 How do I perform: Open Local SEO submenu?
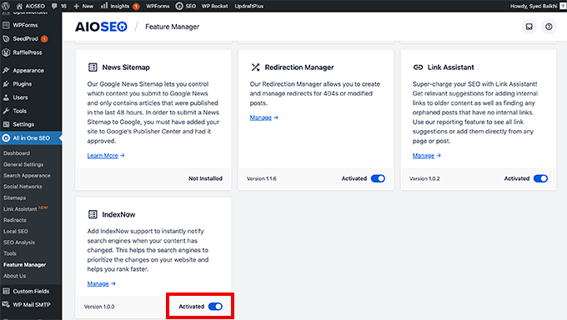[16, 232]
